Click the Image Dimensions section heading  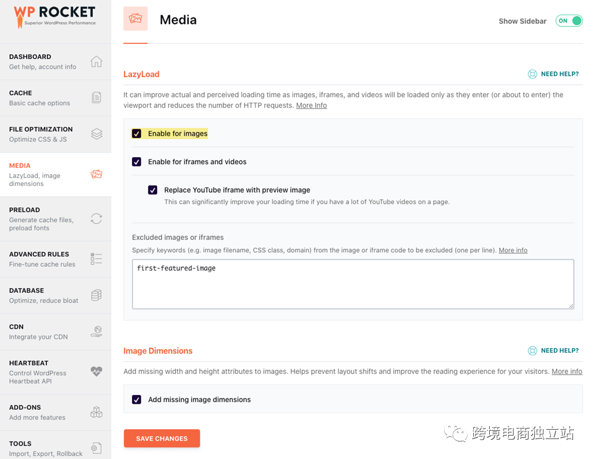[x=158, y=351]
